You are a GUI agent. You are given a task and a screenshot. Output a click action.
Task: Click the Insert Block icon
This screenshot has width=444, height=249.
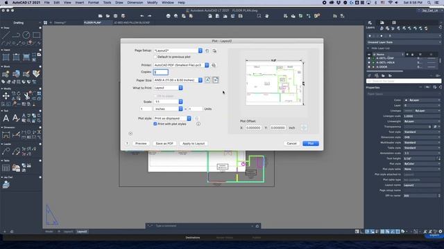click(x=6, y=74)
